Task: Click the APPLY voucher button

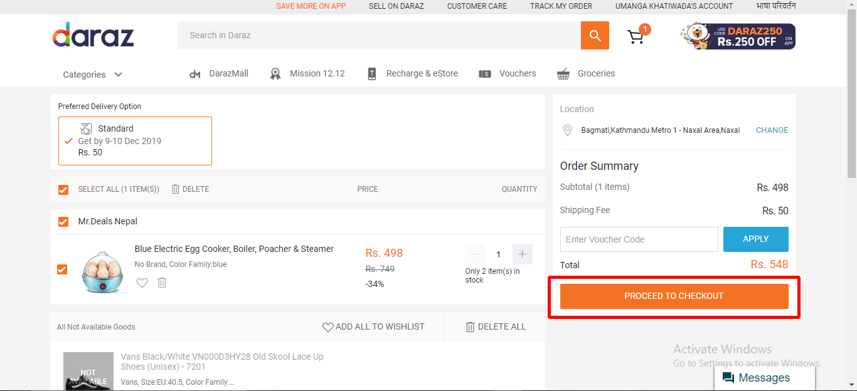Action: 756,239
